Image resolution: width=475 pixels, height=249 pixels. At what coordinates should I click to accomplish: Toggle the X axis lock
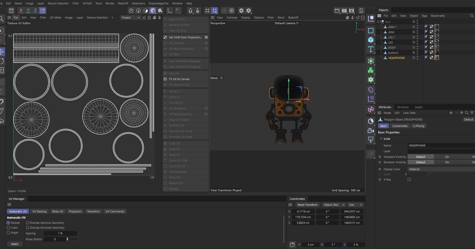click(x=21, y=11)
